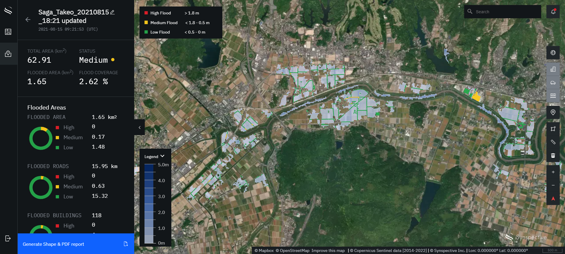
Task: Click the blue depth color scale bar
Action: pos(149,204)
